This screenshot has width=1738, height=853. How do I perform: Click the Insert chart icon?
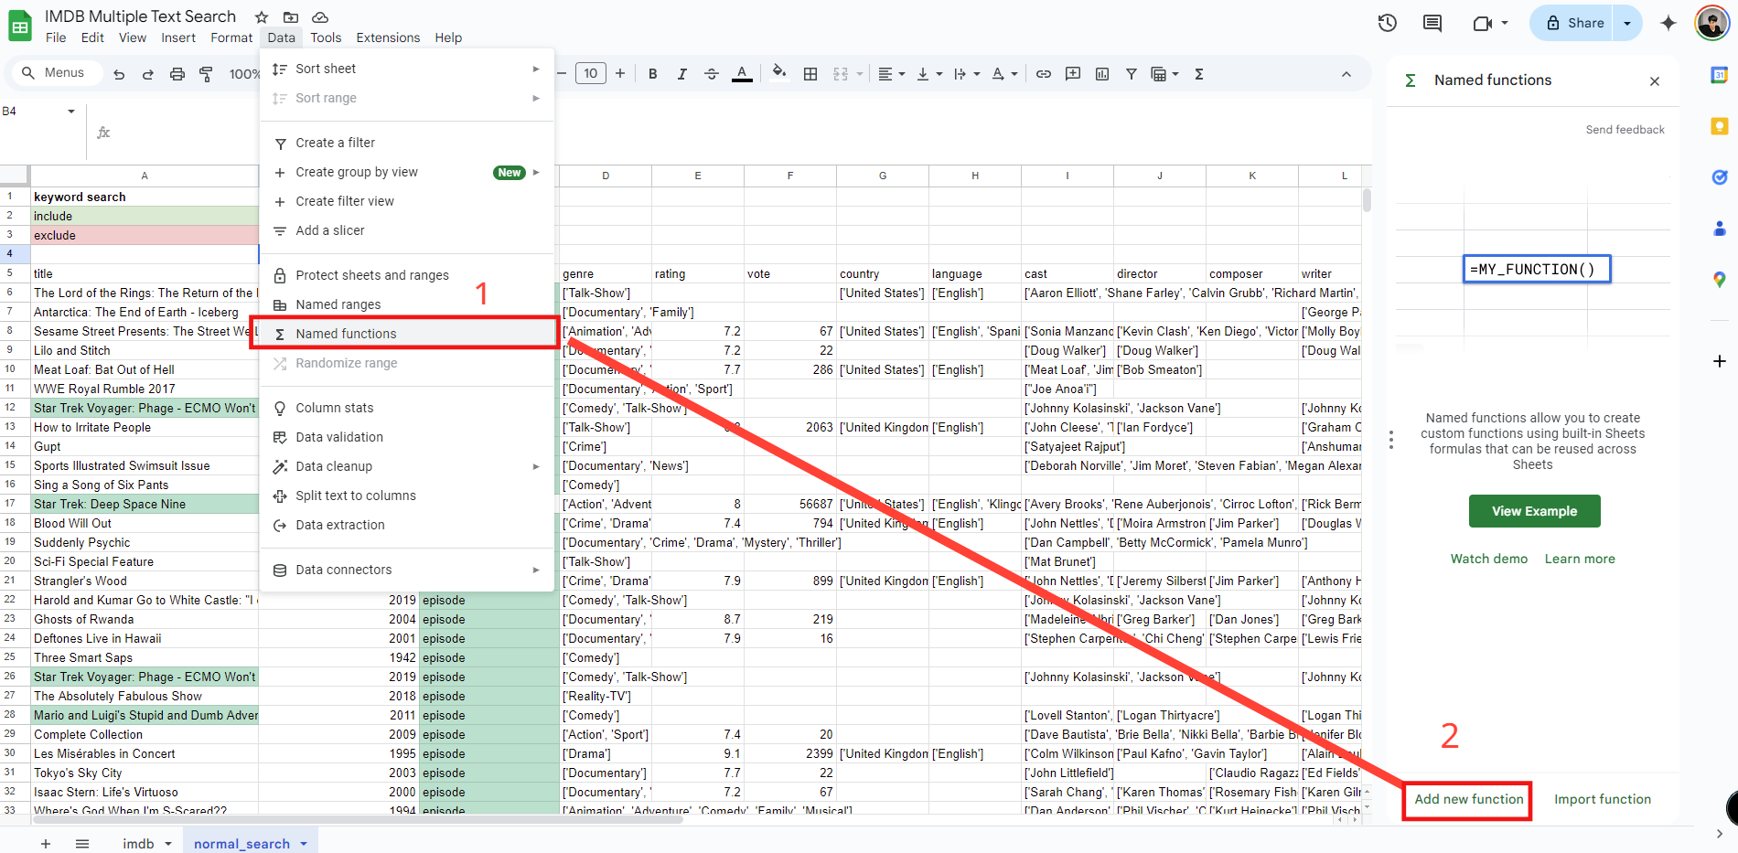pyautogui.click(x=1102, y=74)
